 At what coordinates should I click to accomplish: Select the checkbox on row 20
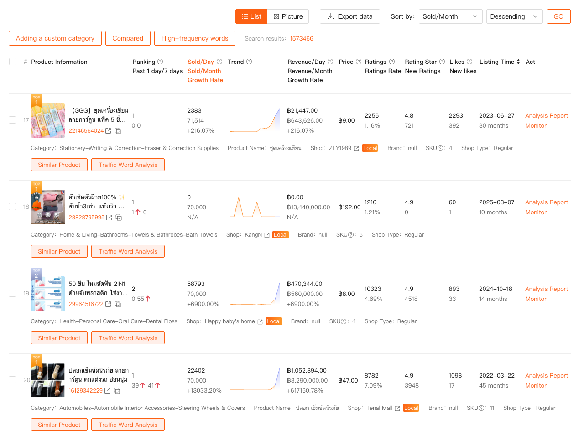click(12, 379)
